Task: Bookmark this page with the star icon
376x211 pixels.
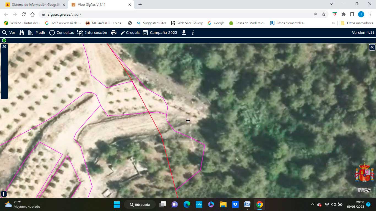Action: (x=324, y=14)
